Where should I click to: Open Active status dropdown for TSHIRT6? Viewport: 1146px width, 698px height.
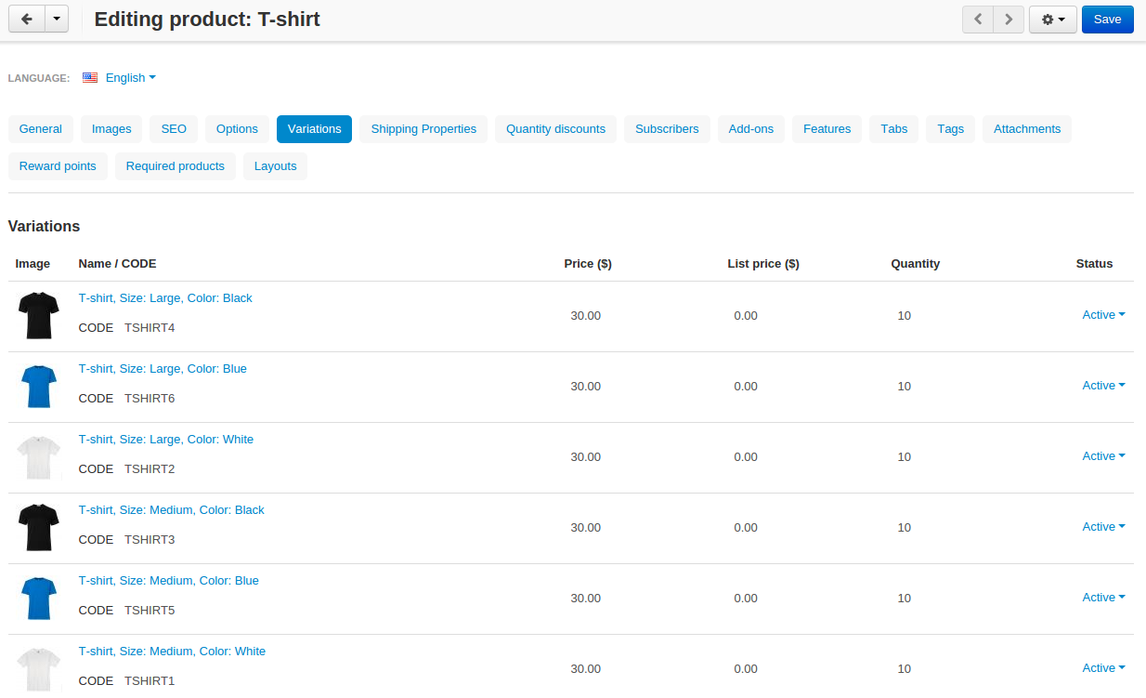1103,386
